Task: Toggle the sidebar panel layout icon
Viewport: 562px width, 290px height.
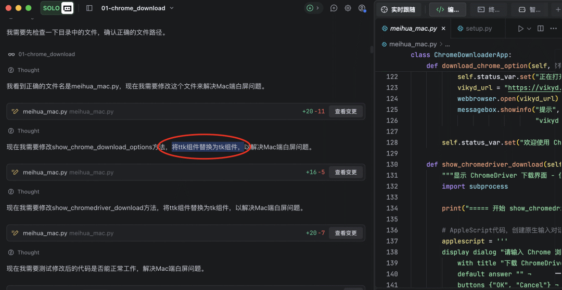Action: click(90, 8)
